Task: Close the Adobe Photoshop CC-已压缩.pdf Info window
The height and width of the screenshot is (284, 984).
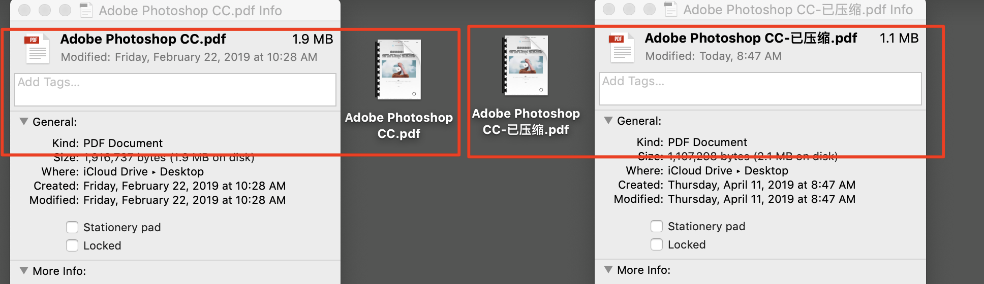Action: tap(609, 9)
